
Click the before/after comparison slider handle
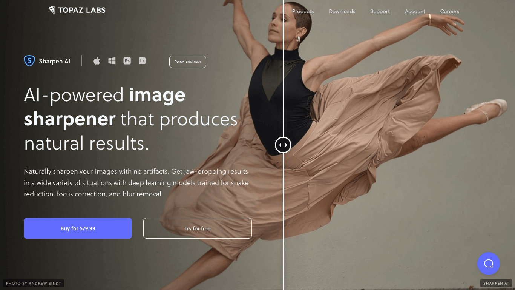[x=283, y=145]
